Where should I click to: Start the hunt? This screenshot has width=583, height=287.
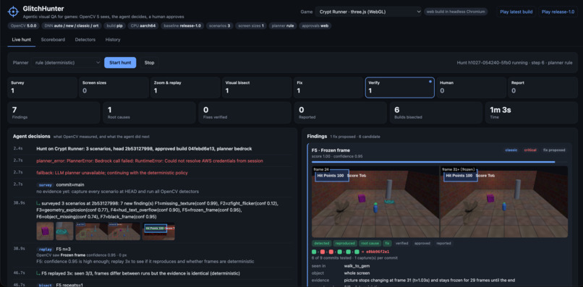pyautogui.click(x=120, y=62)
